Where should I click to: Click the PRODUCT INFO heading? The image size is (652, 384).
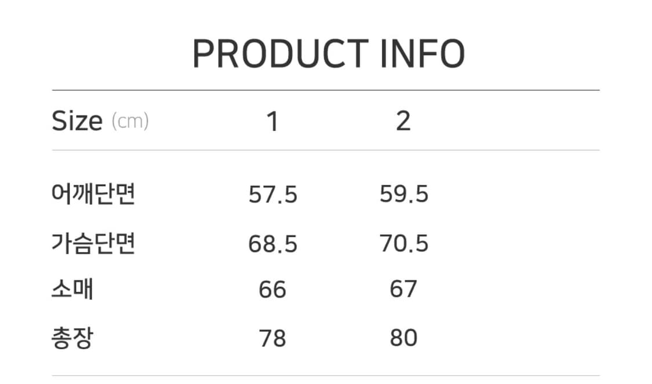tap(328, 54)
